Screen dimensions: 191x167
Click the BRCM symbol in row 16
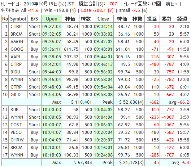[17, 148]
